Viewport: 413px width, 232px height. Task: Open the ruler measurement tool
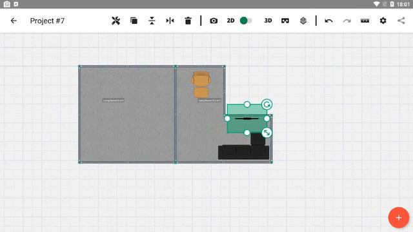tap(365, 21)
